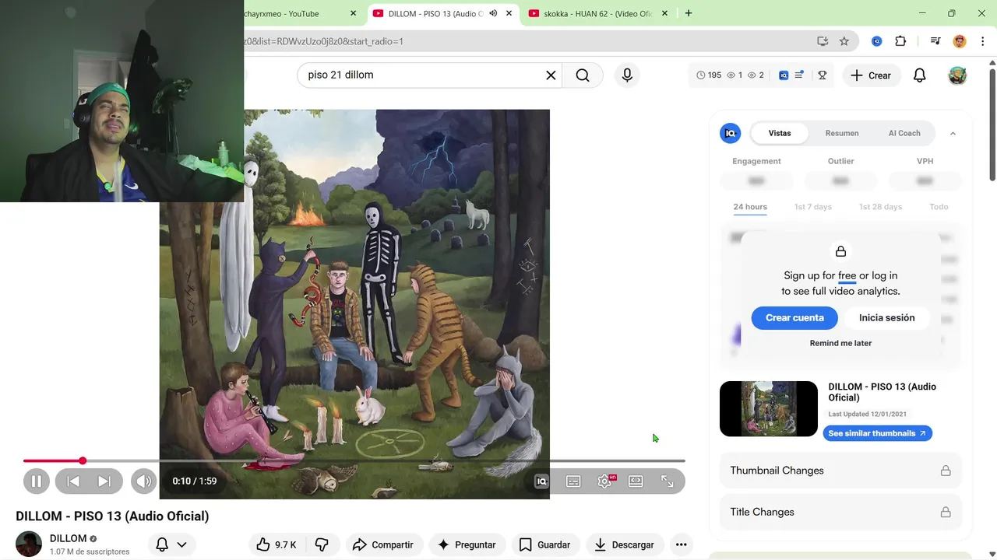Enter fullscreen mode
Image resolution: width=997 pixels, height=560 pixels.
click(x=668, y=481)
